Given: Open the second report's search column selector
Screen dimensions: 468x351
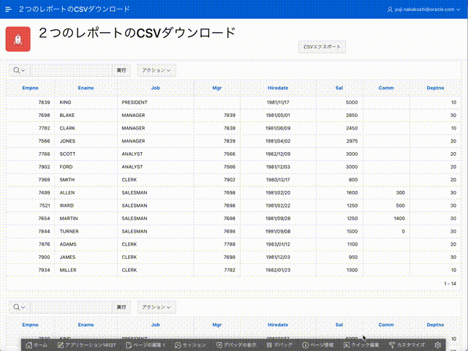Looking at the screenshot, I should coord(19,307).
